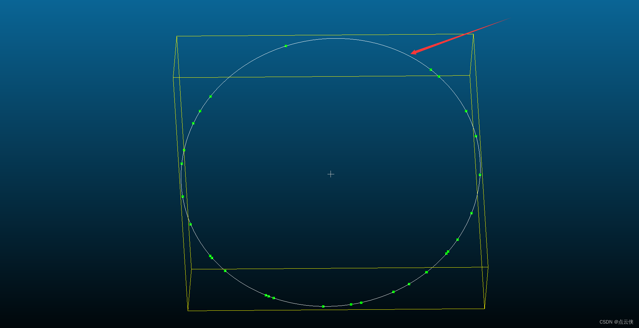The height and width of the screenshot is (328, 639).
Task: Click the white center crosshair marker
Action: click(x=331, y=174)
